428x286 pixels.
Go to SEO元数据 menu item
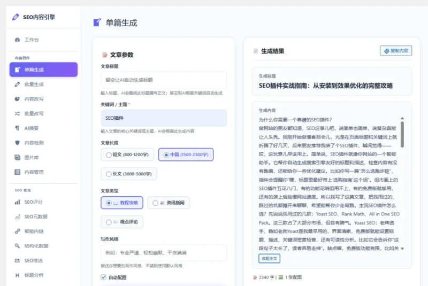coord(43,217)
